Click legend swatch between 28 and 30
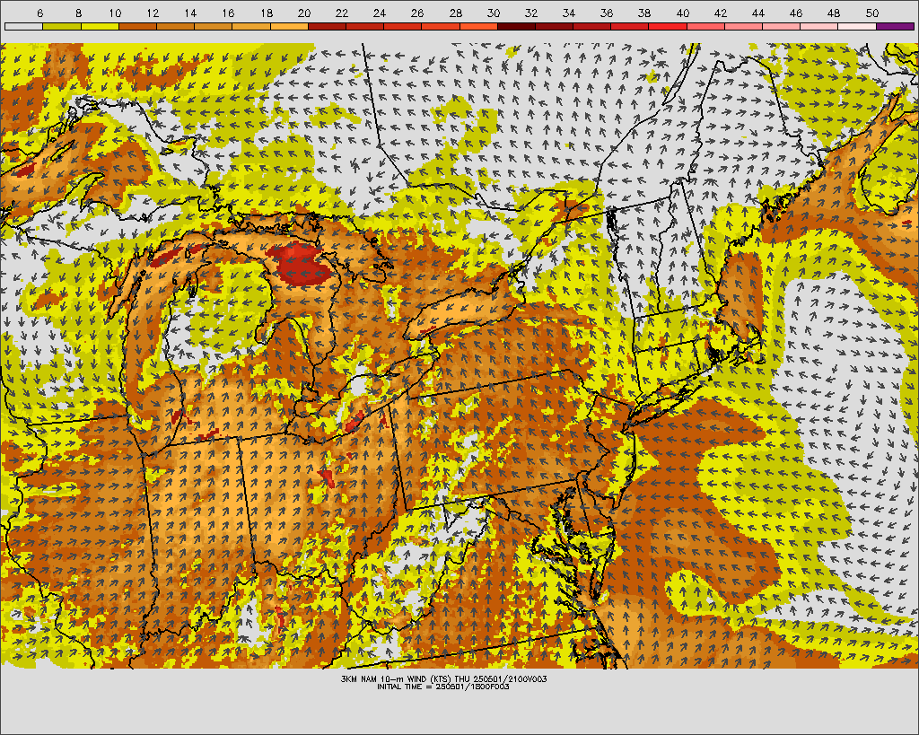Image resolution: width=919 pixels, height=735 pixels. [x=478, y=26]
